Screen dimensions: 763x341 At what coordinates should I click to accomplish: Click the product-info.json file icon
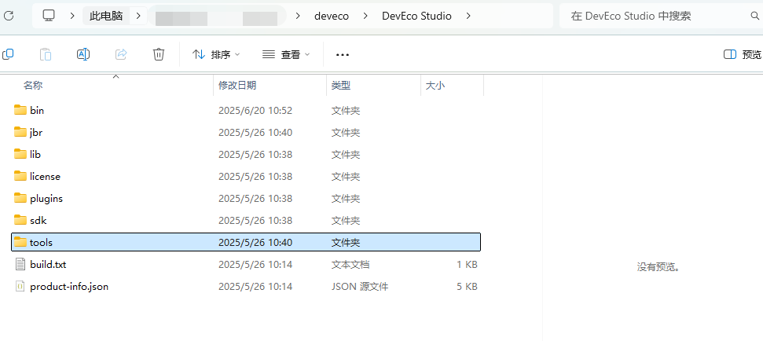tap(20, 286)
